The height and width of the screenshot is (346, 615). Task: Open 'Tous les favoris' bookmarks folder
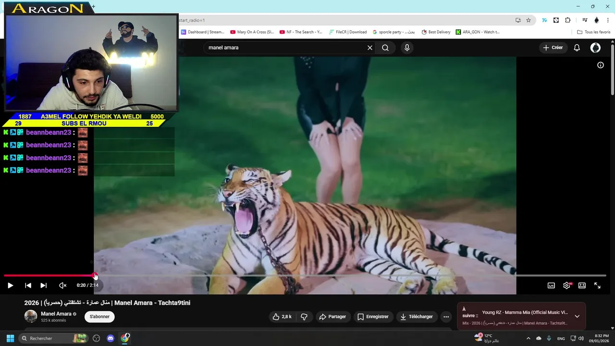coord(594,32)
